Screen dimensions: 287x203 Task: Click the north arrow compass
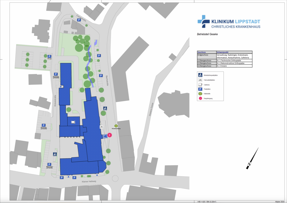tap(253, 159)
